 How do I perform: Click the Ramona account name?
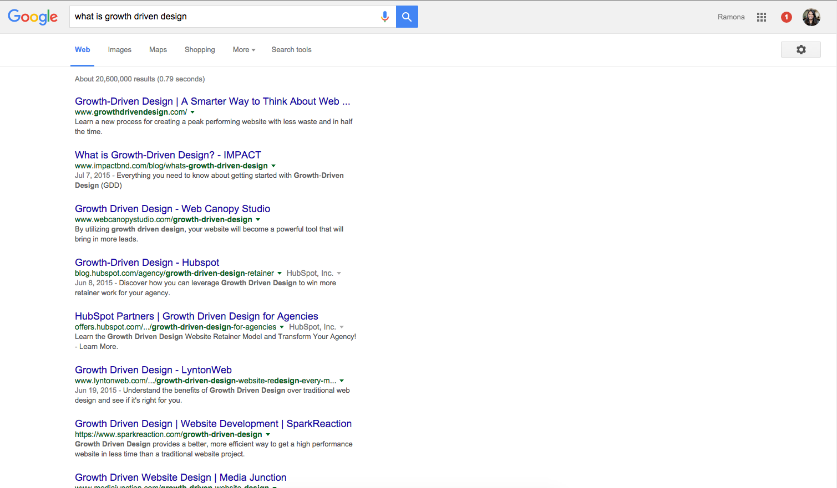pos(731,17)
